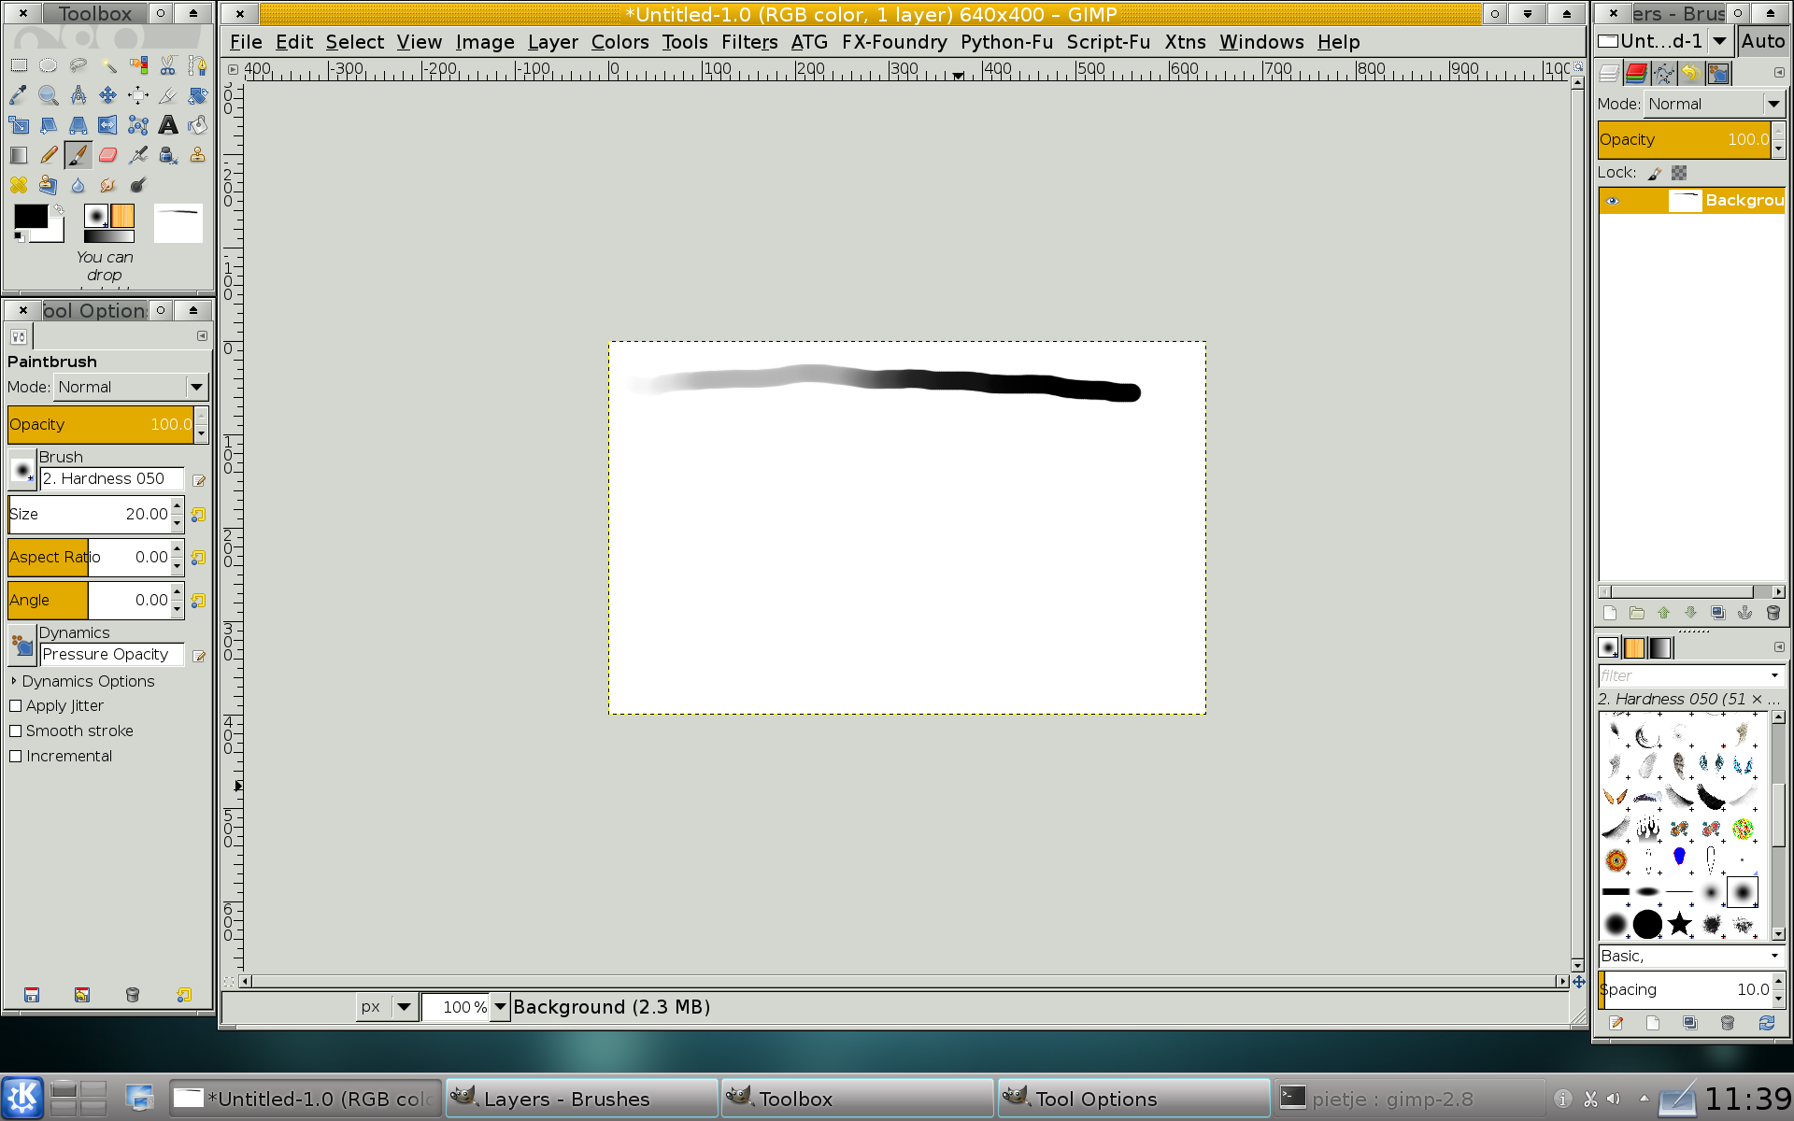The width and height of the screenshot is (1794, 1121).
Task: Select the Crop tool
Action: 168,95
